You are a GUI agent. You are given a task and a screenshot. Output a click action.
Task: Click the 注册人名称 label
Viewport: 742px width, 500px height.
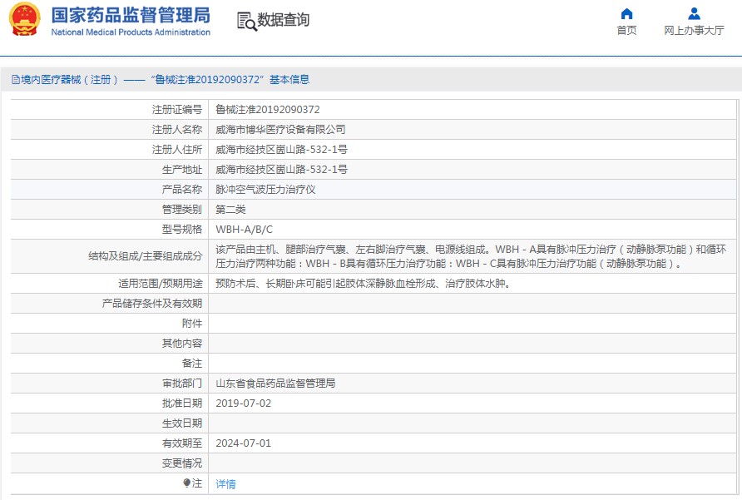(x=177, y=129)
